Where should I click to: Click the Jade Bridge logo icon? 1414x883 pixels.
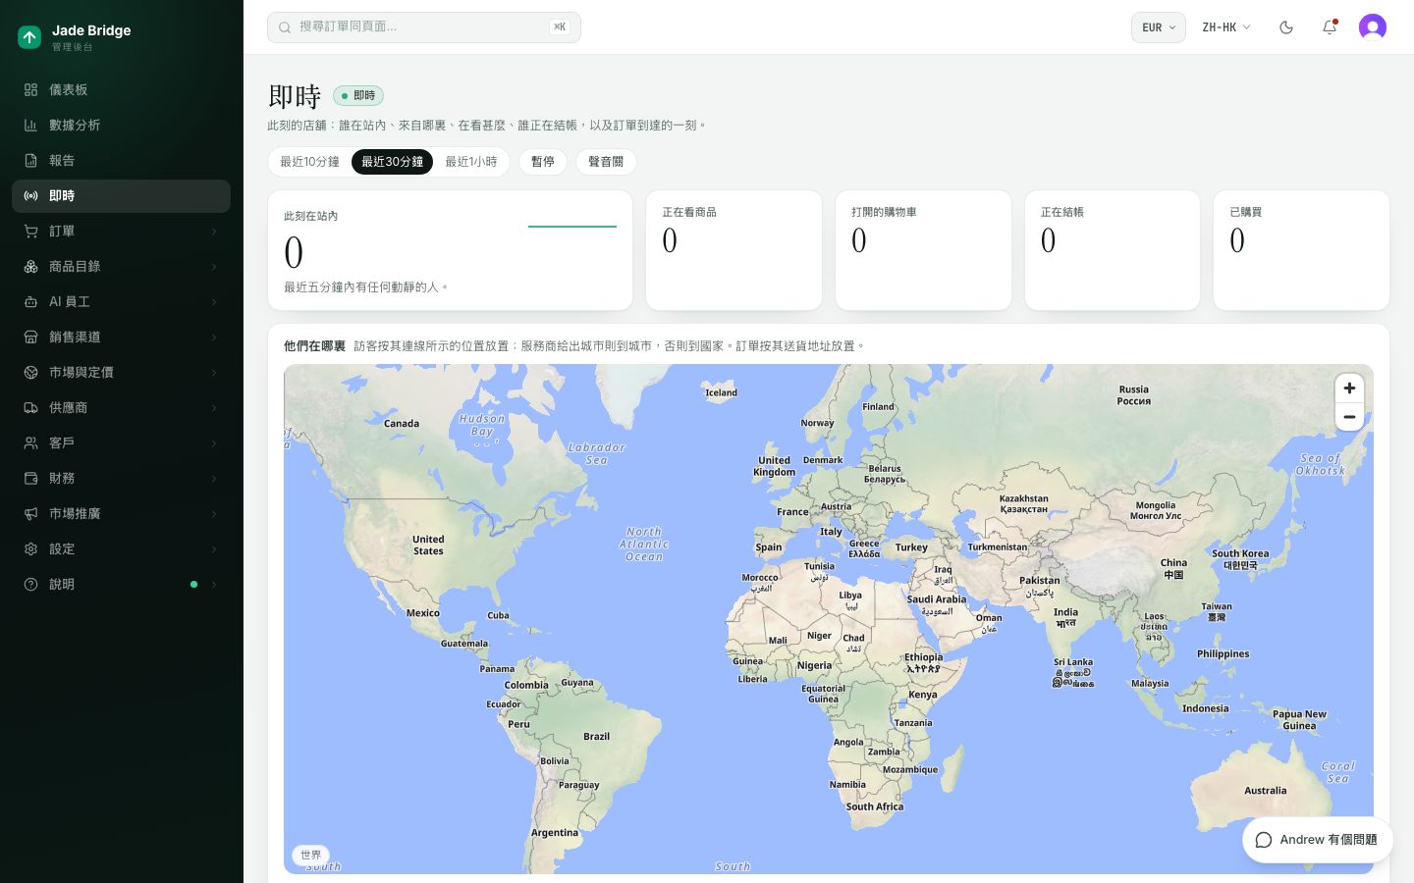(29, 37)
